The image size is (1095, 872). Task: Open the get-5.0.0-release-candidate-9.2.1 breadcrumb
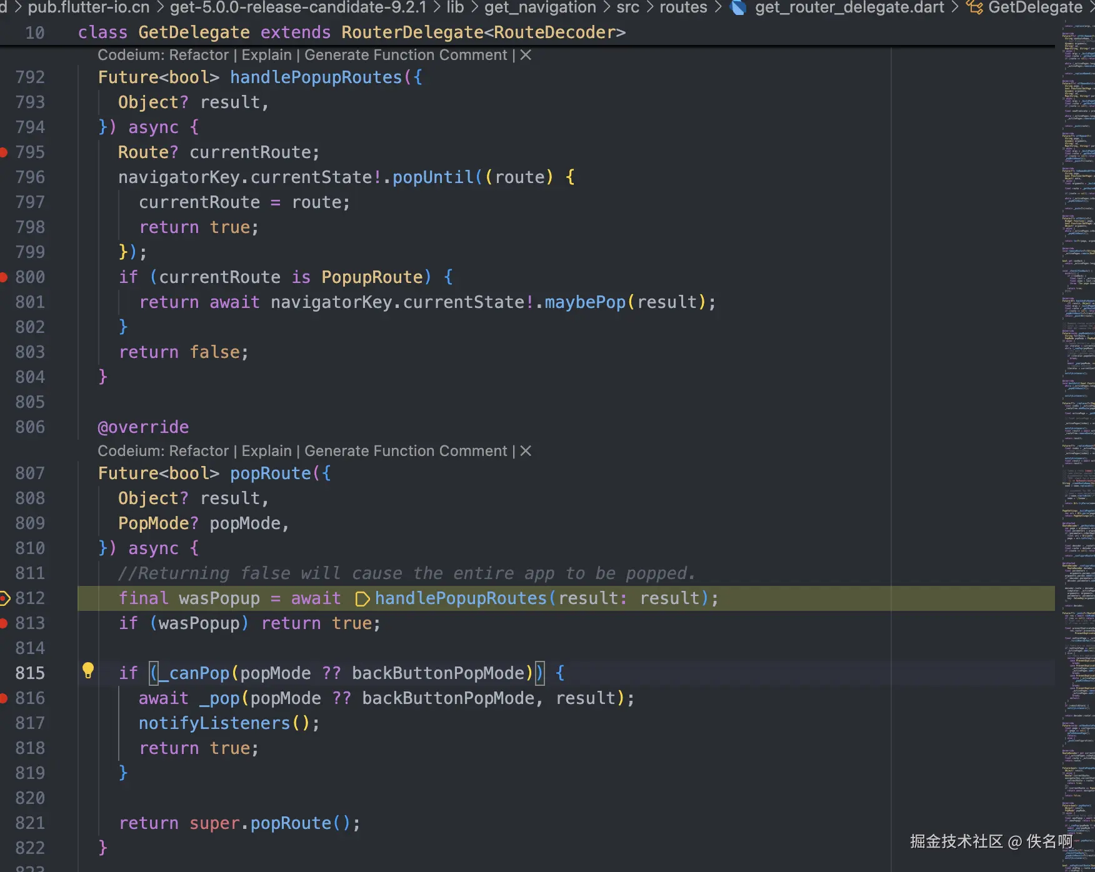298,7
